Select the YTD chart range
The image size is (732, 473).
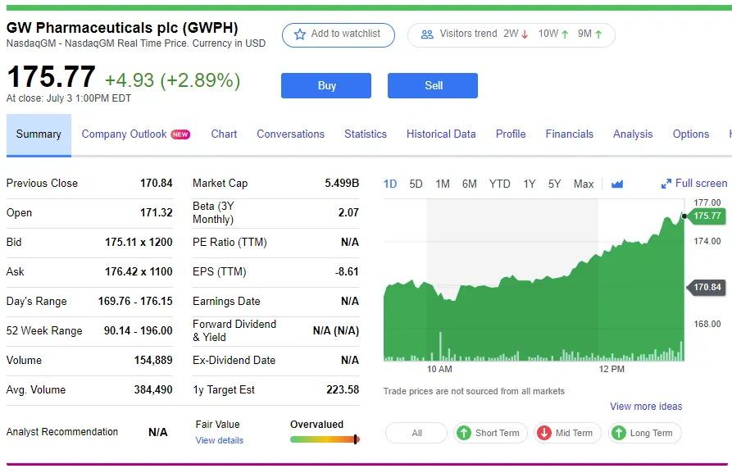(499, 184)
